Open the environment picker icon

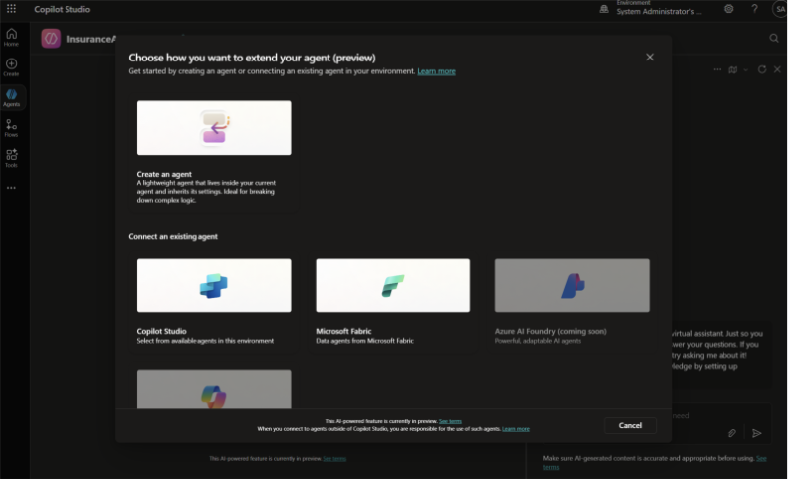coord(604,9)
